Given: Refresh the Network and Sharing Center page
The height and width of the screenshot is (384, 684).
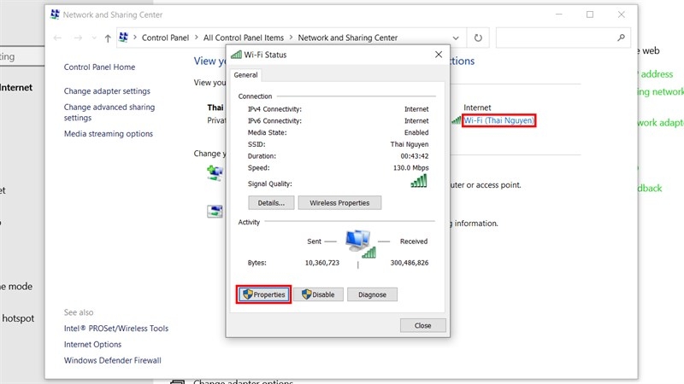Looking at the screenshot, I should click(478, 38).
